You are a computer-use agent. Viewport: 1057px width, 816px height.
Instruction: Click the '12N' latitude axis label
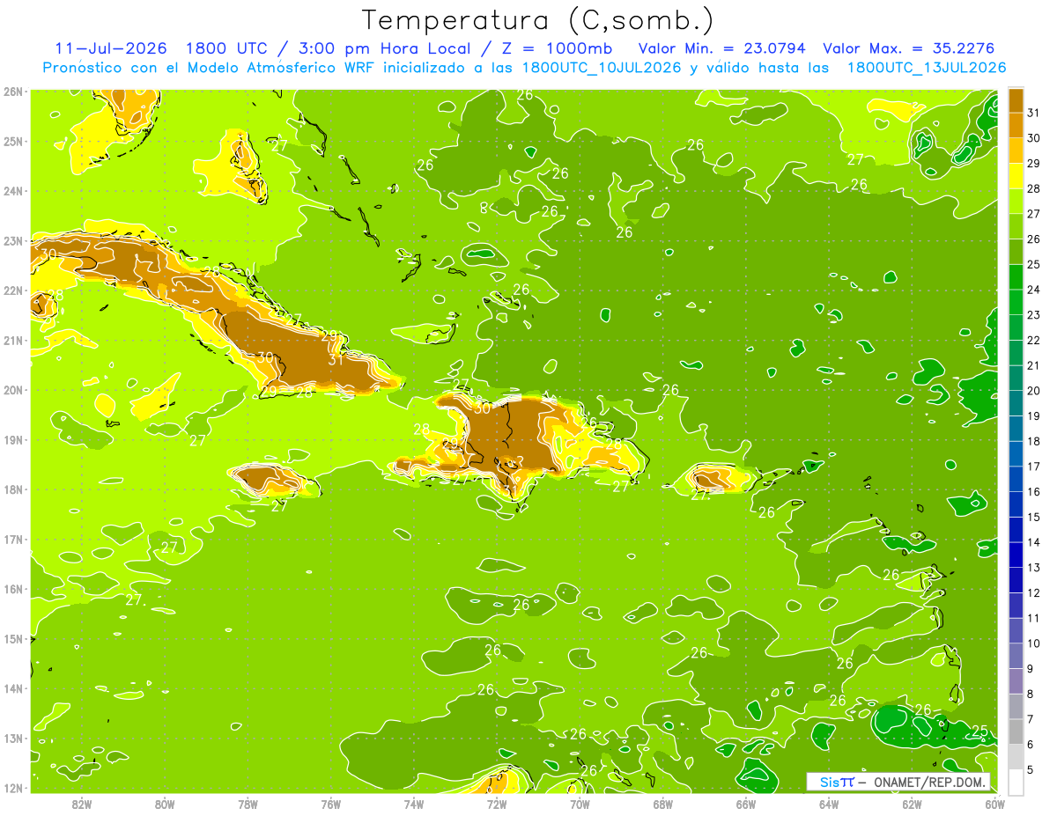[13, 788]
